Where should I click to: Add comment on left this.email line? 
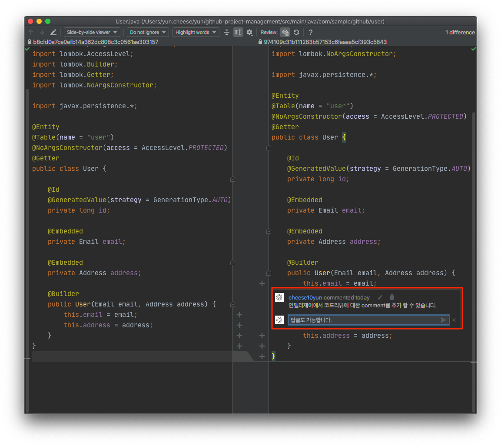[239, 315]
